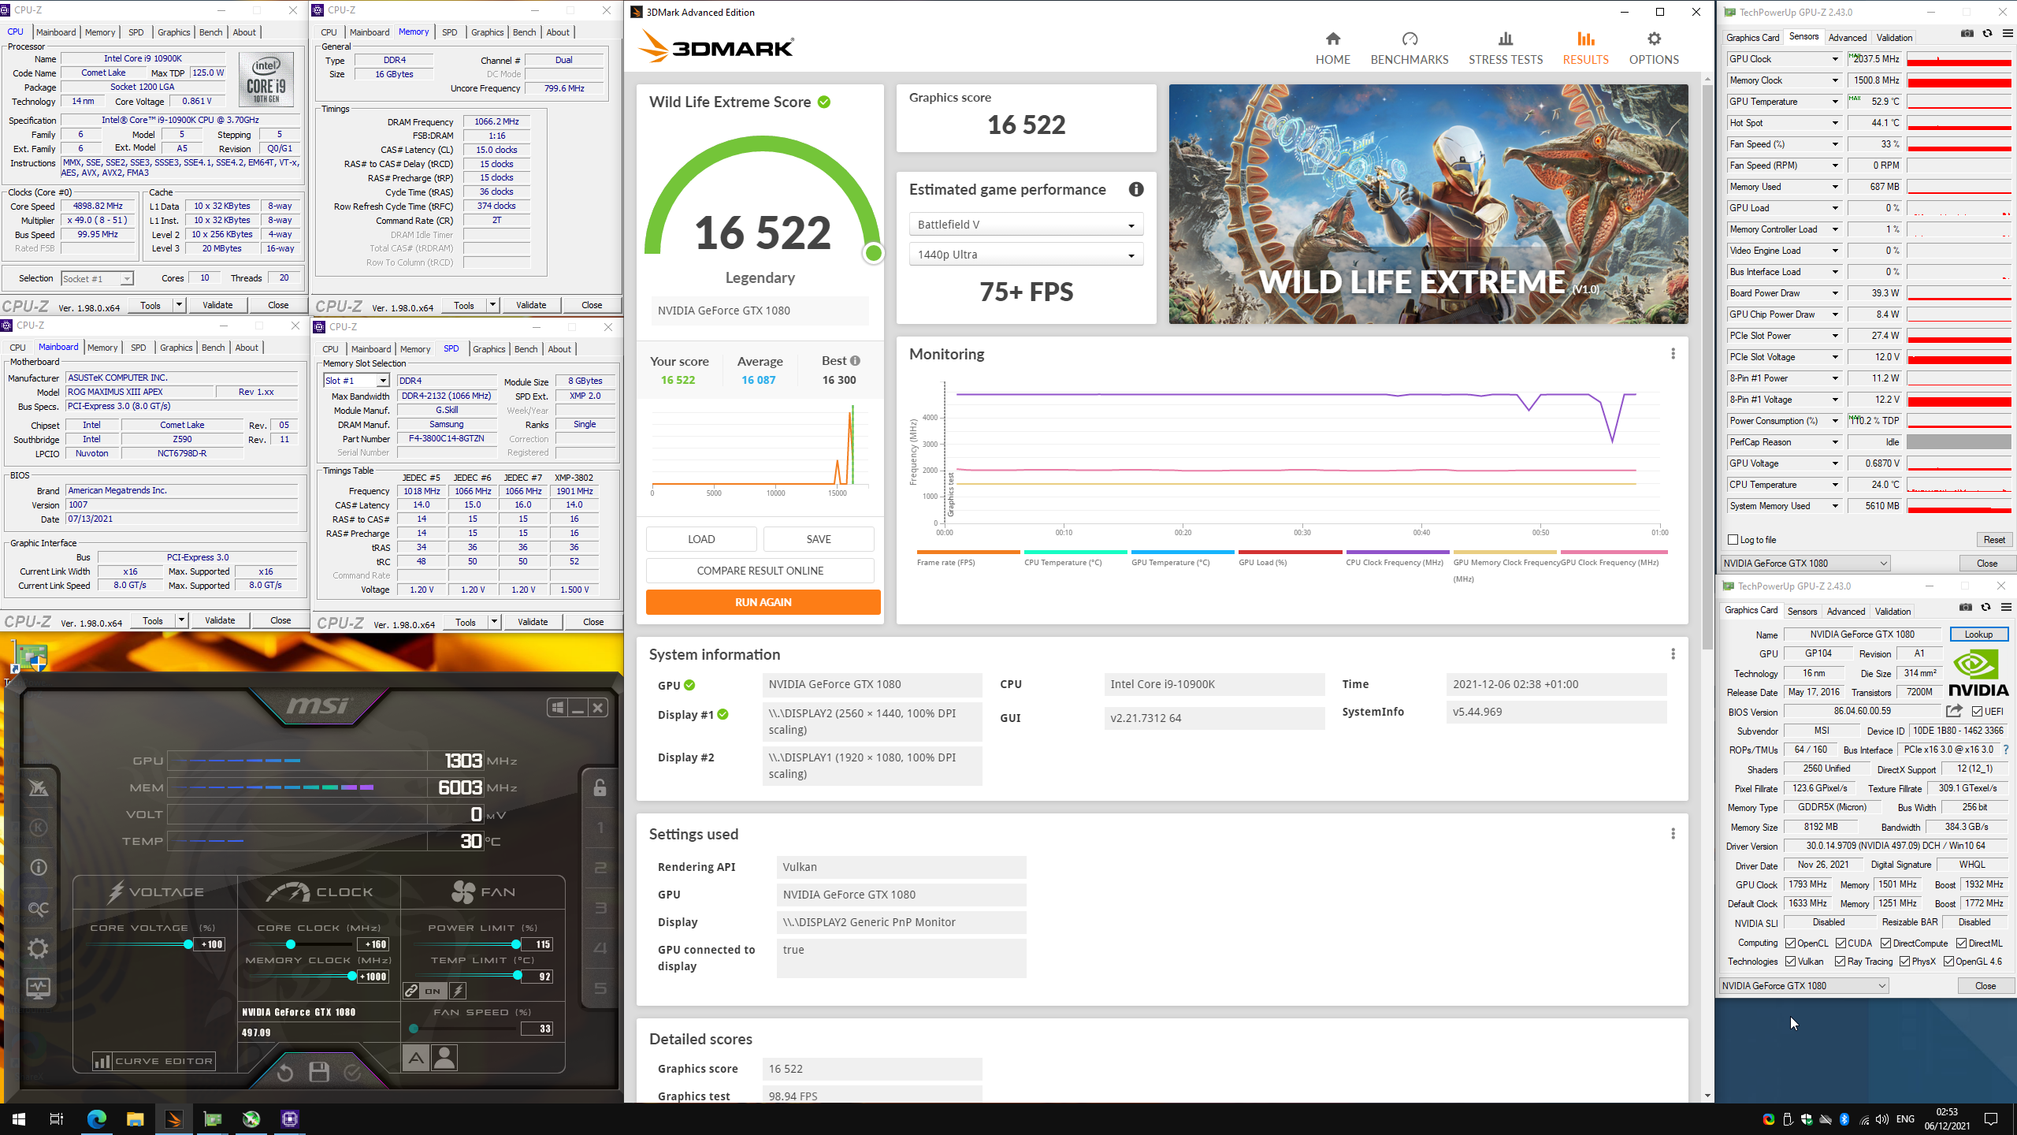
Task: Open Afterburner's information icon
Action: pyautogui.click(x=38, y=868)
